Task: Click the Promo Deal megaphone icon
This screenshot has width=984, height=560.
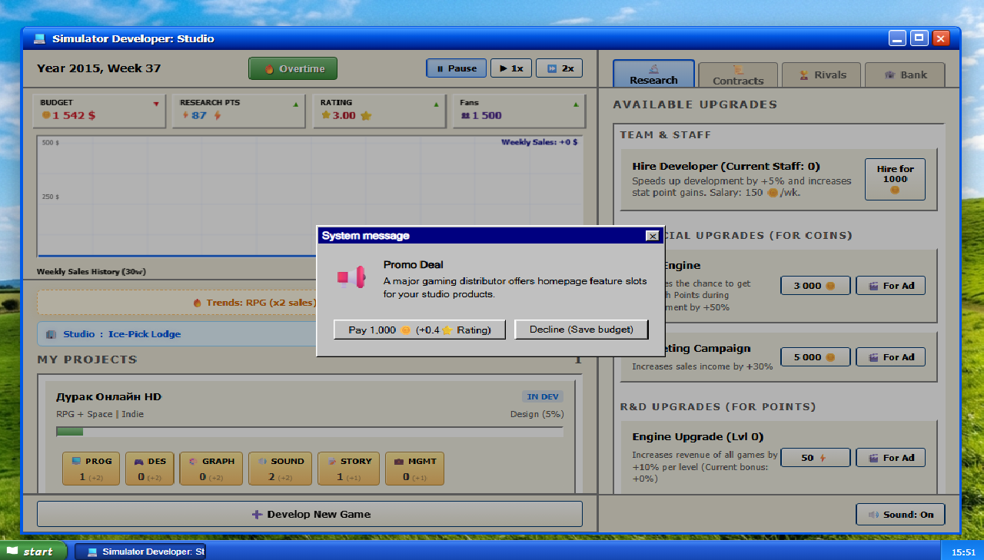Action: [x=351, y=277]
